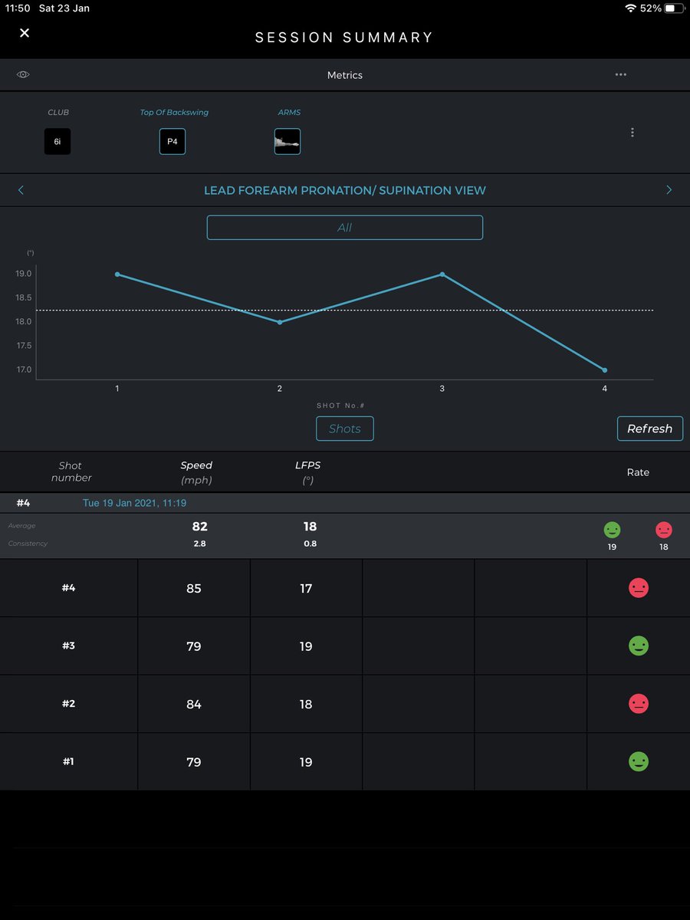Tap the Metrics header title
Viewport: 690px width, 920px height.
coord(345,75)
